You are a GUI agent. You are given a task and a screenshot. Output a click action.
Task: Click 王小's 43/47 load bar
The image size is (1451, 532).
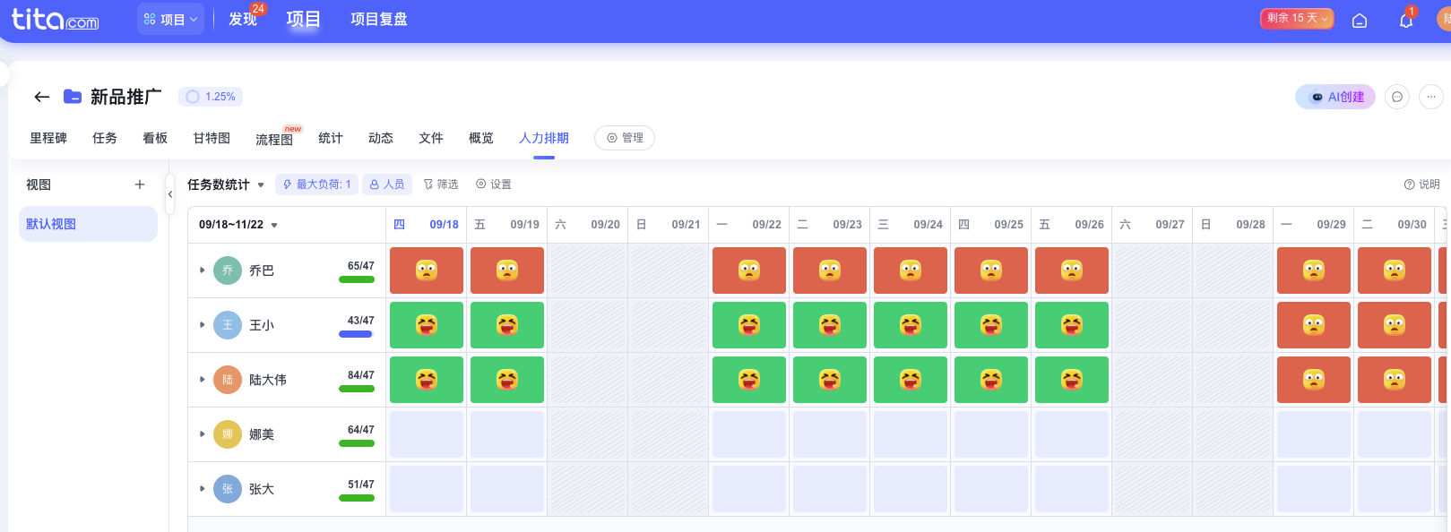click(x=356, y=334)
